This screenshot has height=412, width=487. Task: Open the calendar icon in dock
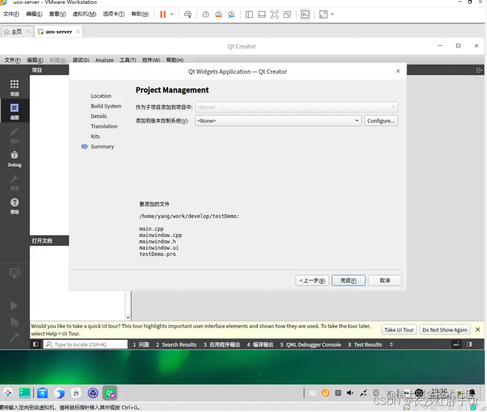[76, 393]
